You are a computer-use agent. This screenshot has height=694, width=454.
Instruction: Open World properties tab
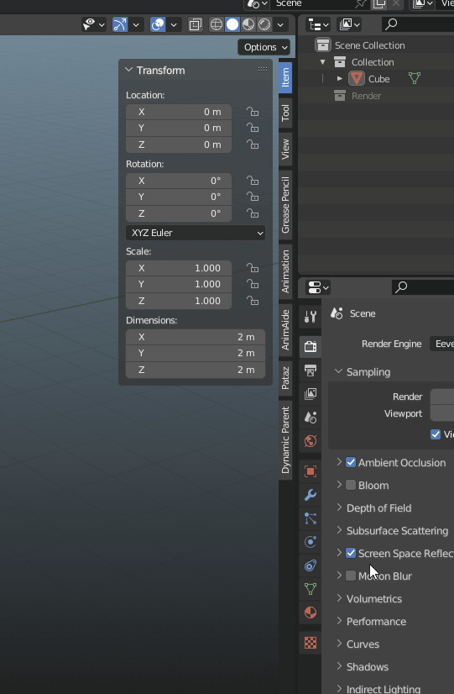[310, 441]
